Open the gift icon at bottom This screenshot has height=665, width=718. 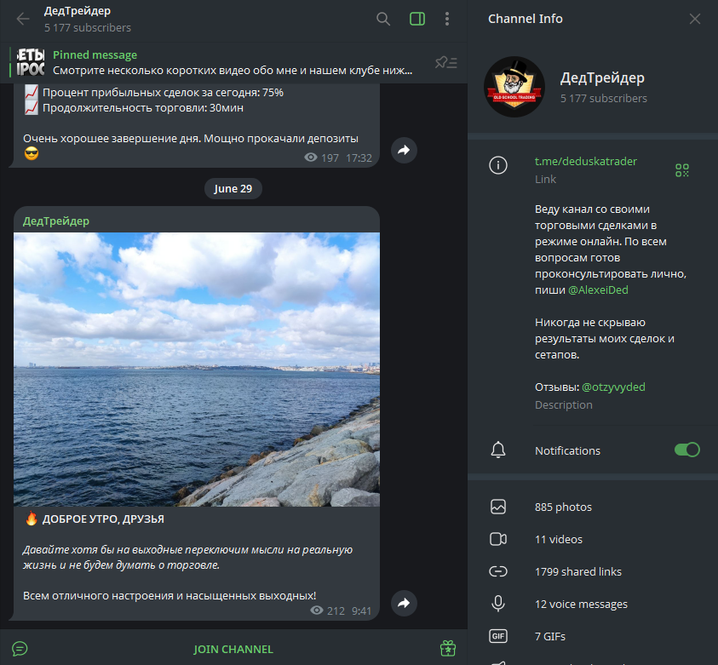448,649
